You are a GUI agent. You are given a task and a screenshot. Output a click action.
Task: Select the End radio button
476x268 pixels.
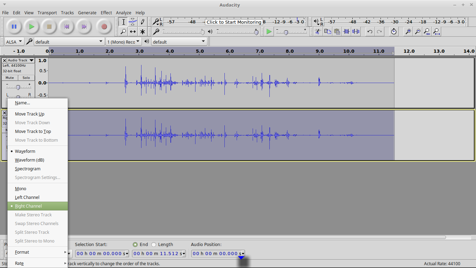(135, 245)
